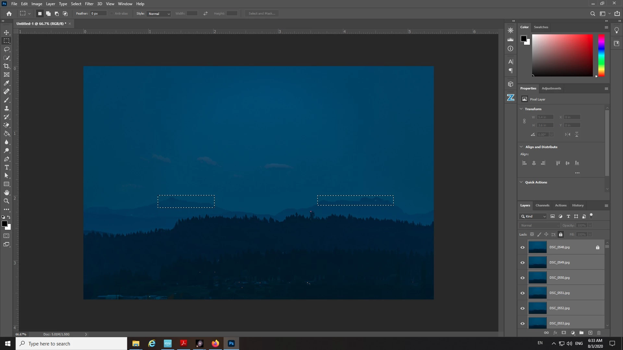Select the Move tool
623x350 pixels.
point(6,32)
